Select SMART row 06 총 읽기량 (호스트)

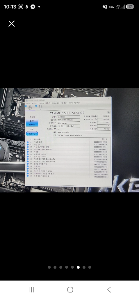[67, 154]
